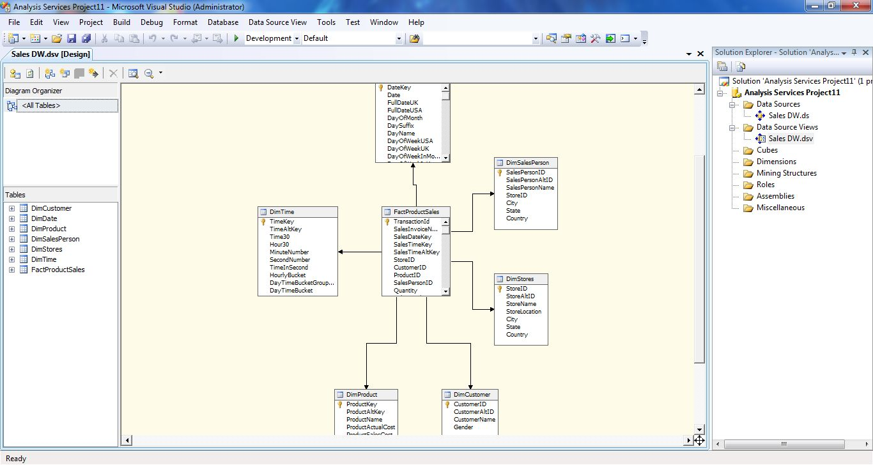Viewport: 873px width, 465px height.
Task: Open the Build menu
Action: [121, 22]
